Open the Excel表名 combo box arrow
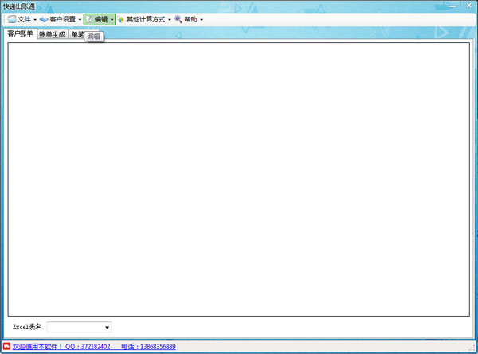The image size is (478, 354). (107, 327)
